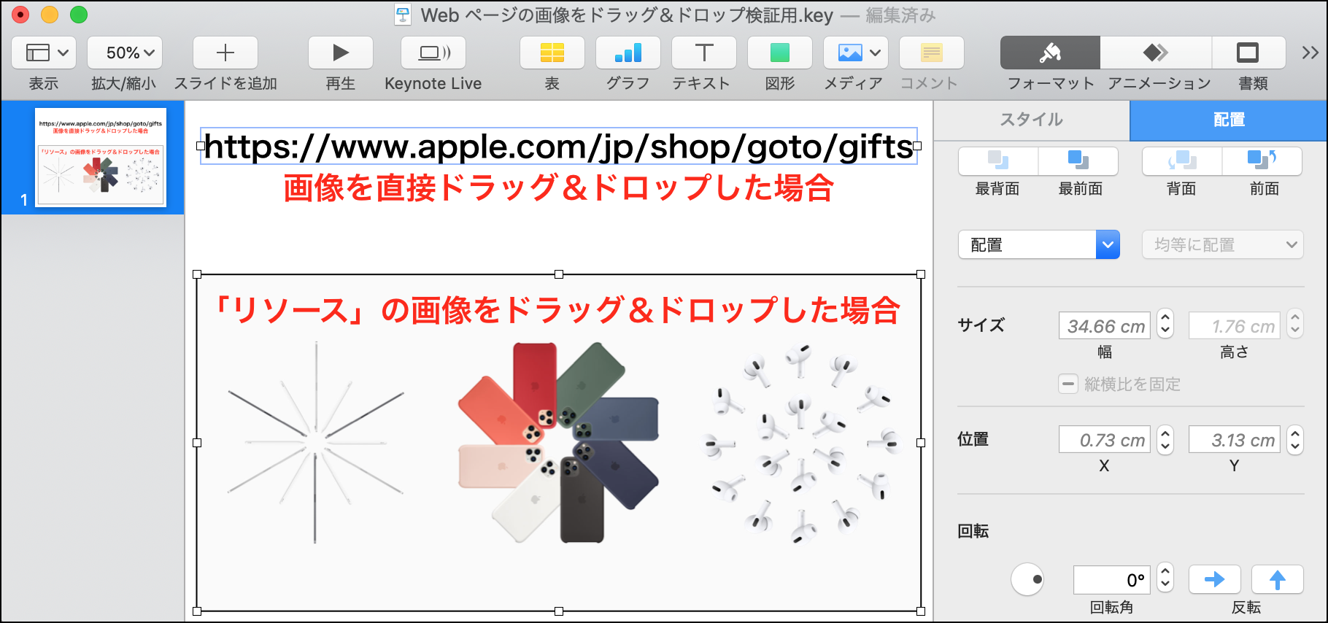Decrease Y position with the stepper down arrow

(1295, 446)
